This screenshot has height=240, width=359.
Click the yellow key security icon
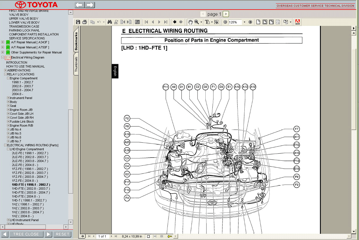tap(170, 236)
